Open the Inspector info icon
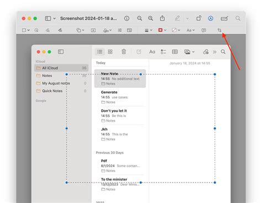The height and width of the screenshot is (203, 262). [x=127, y=18]
